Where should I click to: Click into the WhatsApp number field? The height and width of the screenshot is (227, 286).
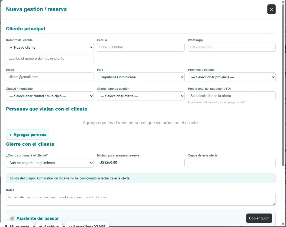232,47
